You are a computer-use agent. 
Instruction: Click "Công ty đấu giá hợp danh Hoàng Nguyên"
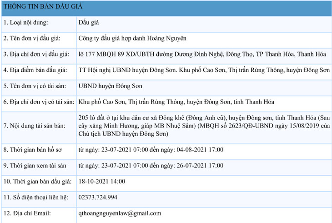pos(132,38)
